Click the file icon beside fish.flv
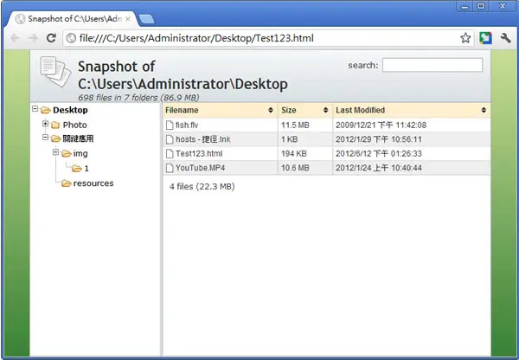Image resolution: width=519 pixels, height=360 pixels. click(x=170, y=125)
